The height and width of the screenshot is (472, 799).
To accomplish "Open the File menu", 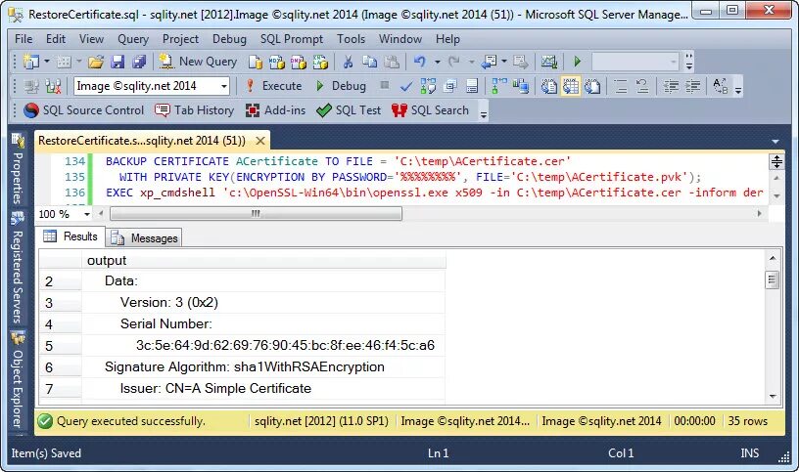I will [x=23, y=39].
